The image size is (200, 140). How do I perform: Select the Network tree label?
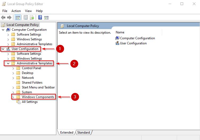pos(28,78)
